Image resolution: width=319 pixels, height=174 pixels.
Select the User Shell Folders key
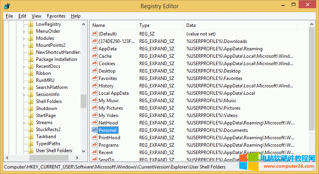(54, 151)
